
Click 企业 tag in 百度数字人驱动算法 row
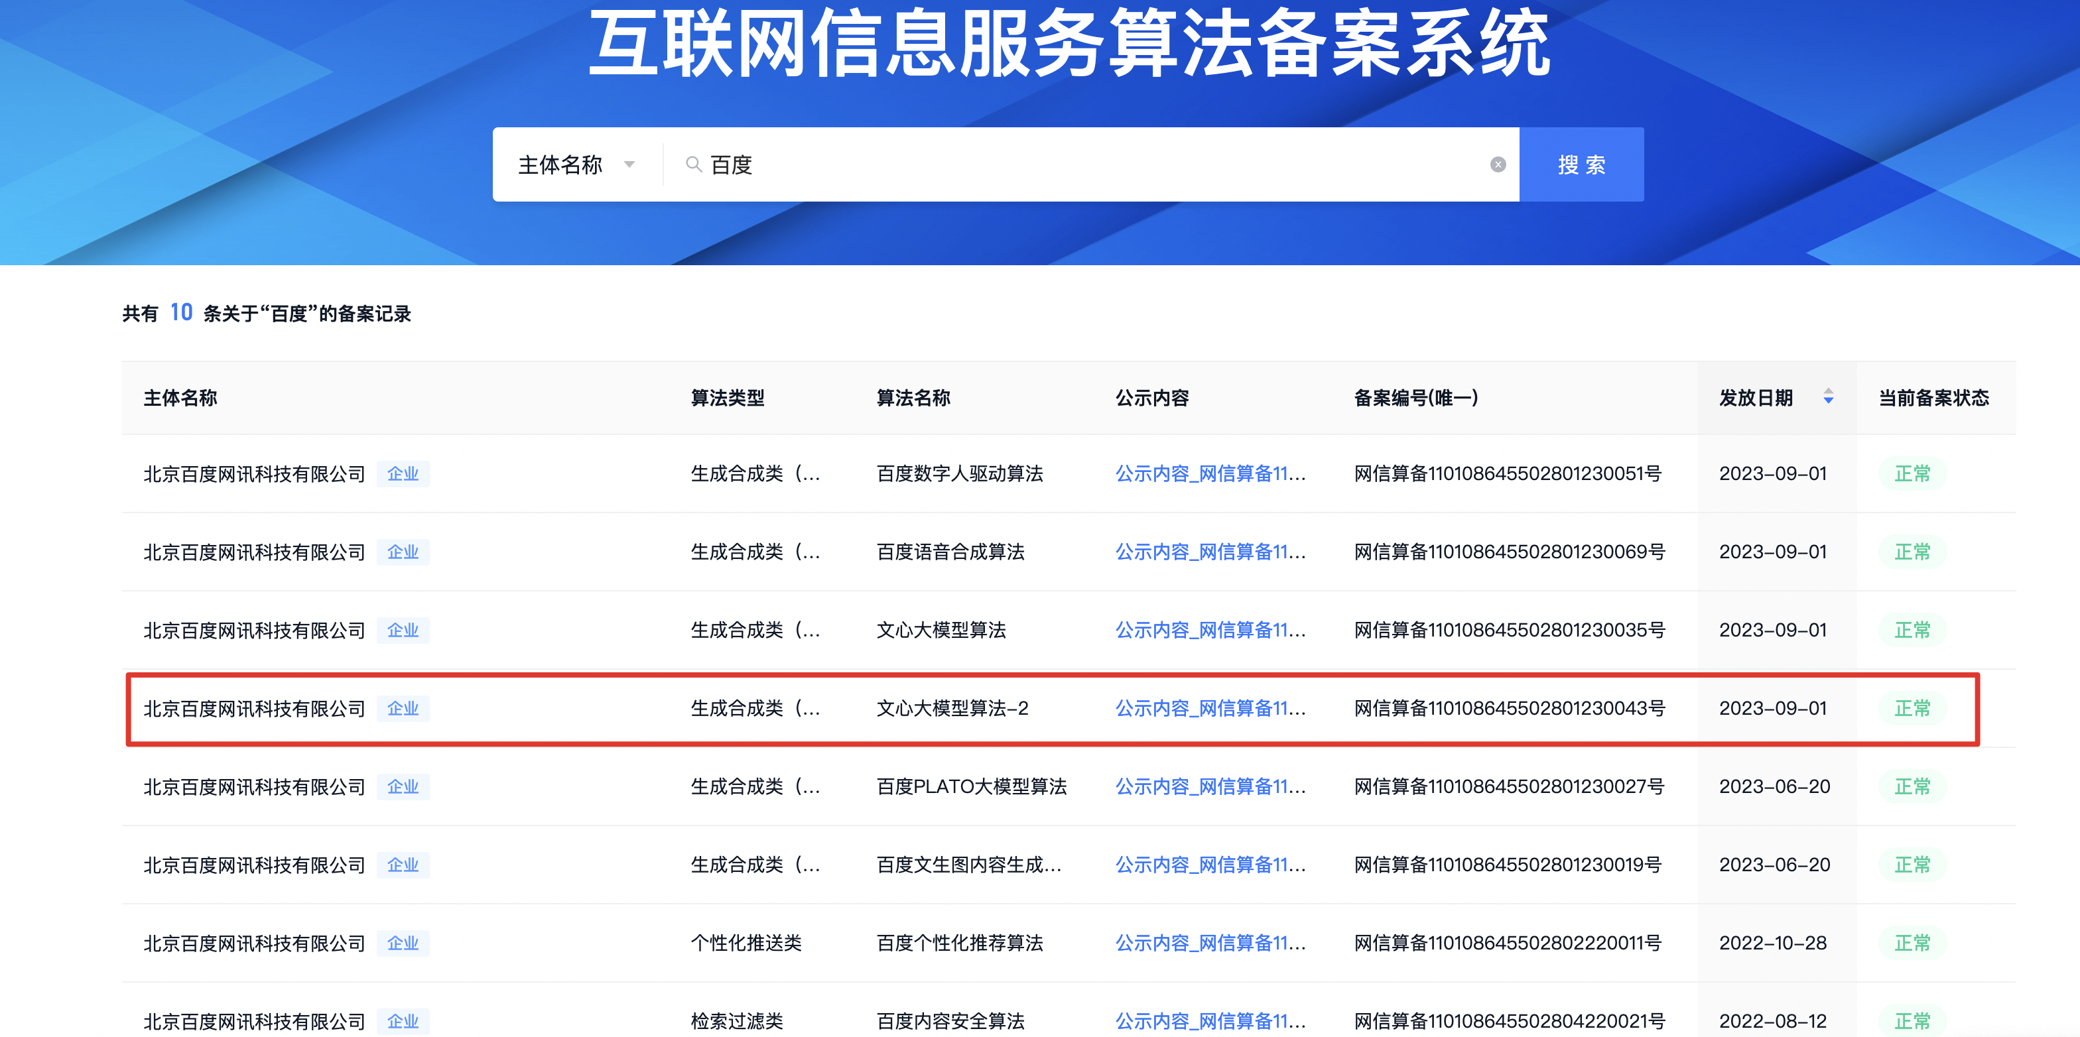tap(403, 473)
